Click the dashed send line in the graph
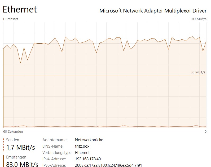 (x=105, y=126)
